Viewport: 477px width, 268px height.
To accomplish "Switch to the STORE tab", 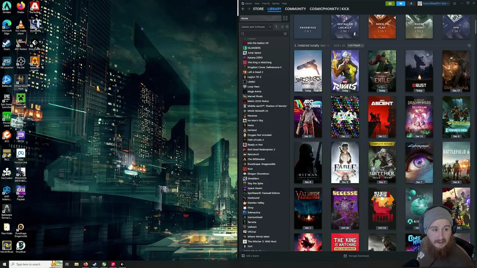I will [258, 9].
